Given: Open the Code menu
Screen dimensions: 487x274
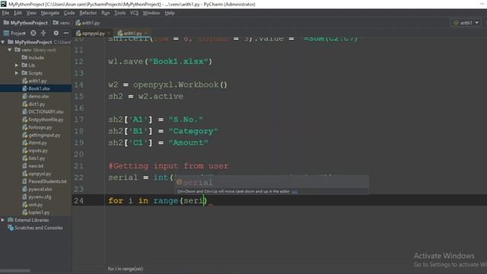Looking at the screenshot, I should coord(69,13).
